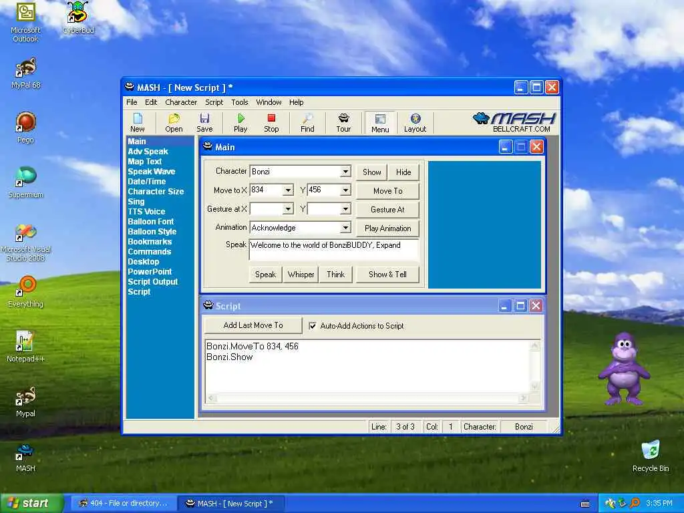The height and width of the screenshot is (513, 684).
Task: Open the Script menu
Action: pos(214,102)
